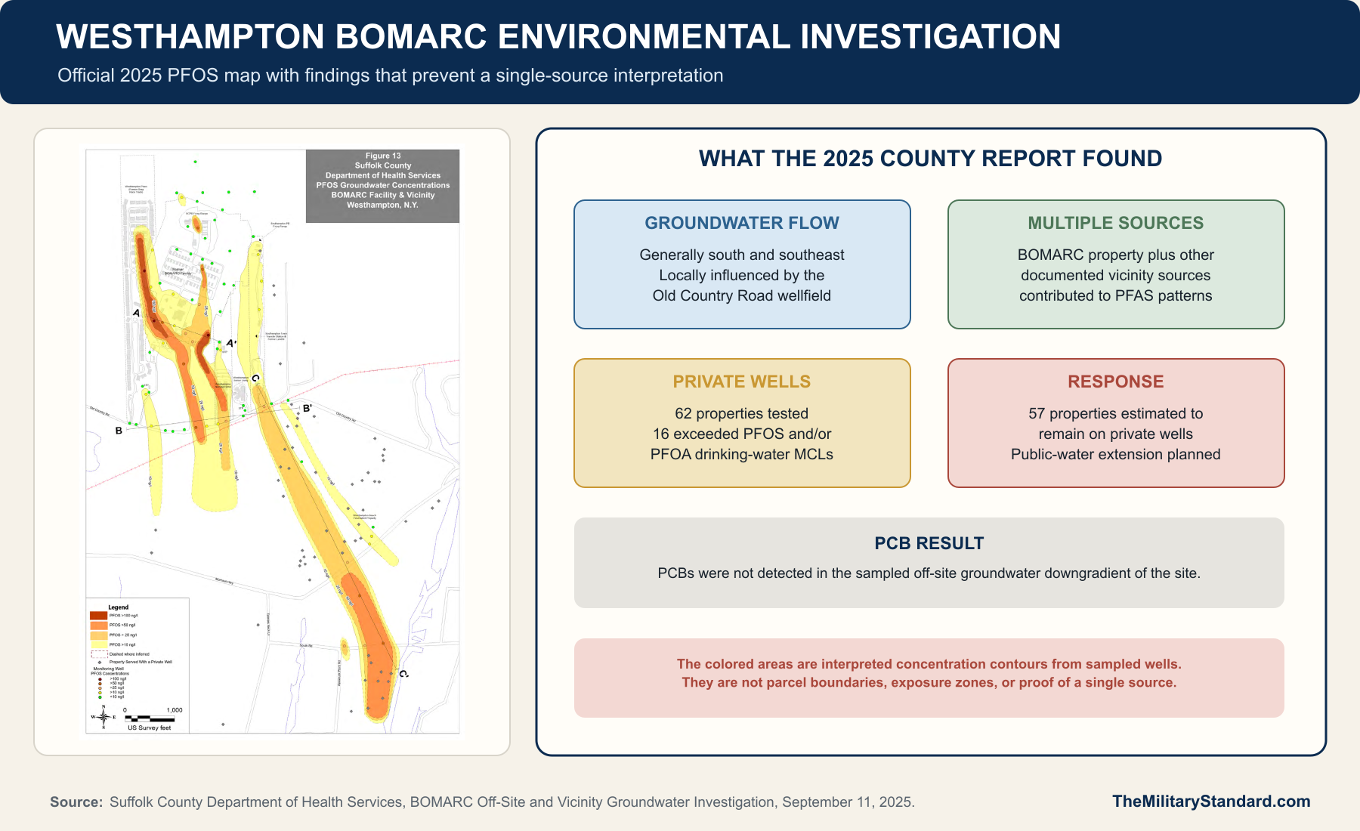Click 'Public-water extension planned' text
The height and width of the screenshot is (831, 1360).
pyautogui.click(x=1116, y=454)
